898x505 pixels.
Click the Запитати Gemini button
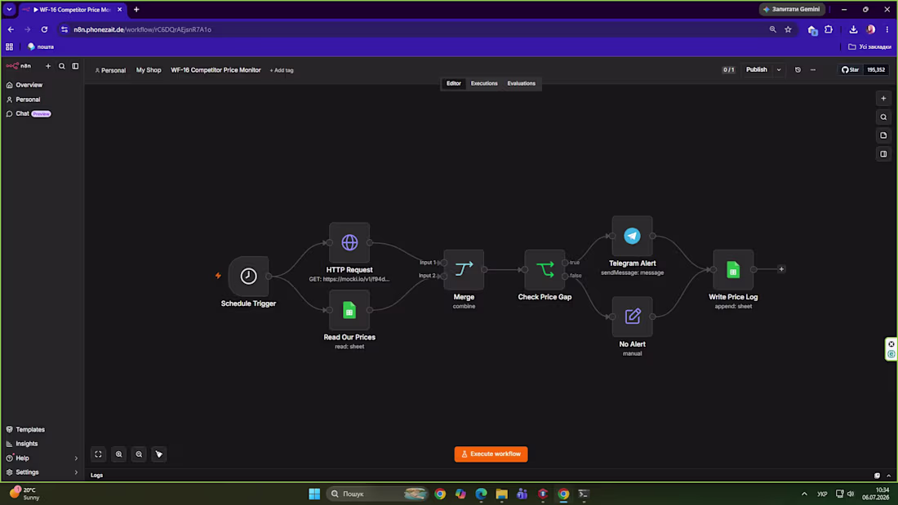point(793,9)
